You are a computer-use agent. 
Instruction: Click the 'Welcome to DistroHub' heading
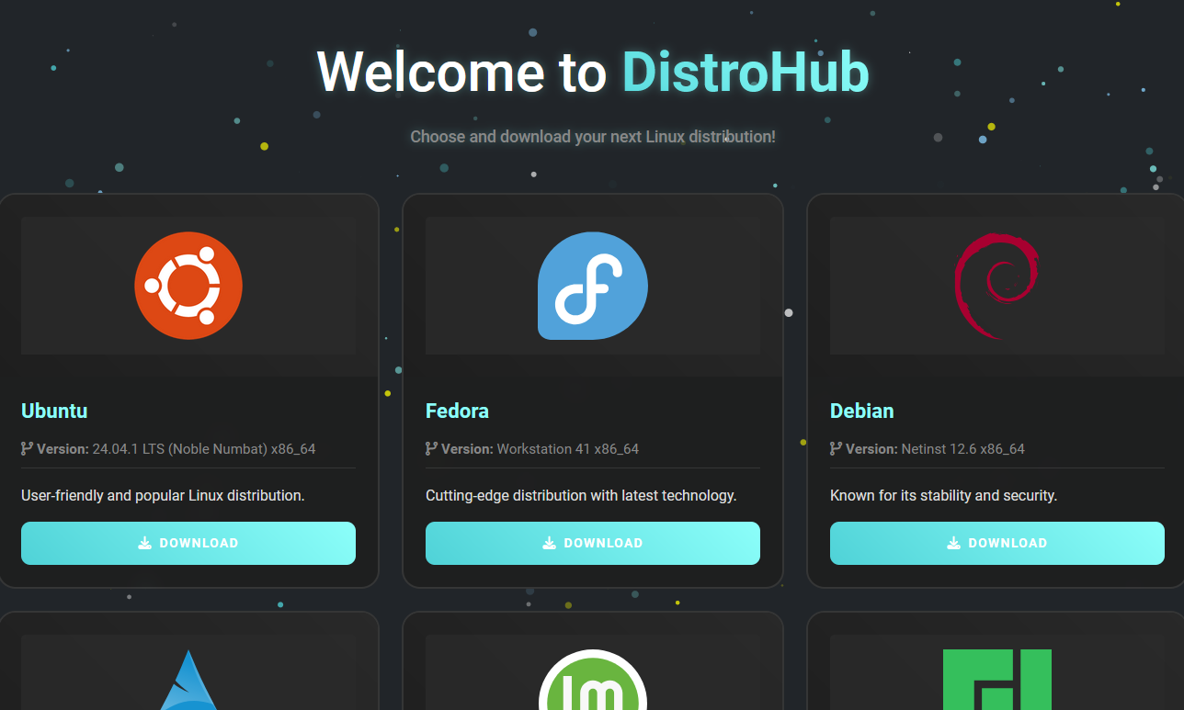593,72
